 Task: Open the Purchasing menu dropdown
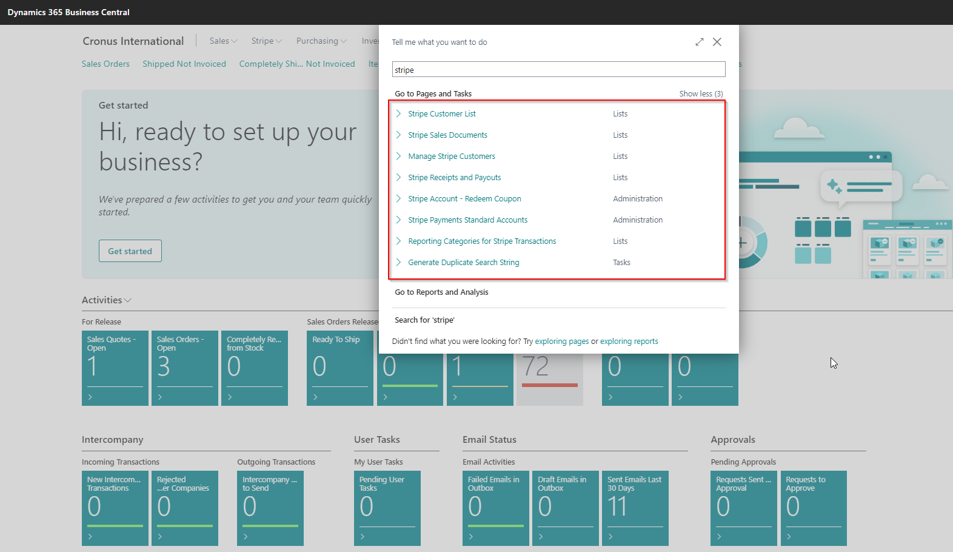[321, 41]
